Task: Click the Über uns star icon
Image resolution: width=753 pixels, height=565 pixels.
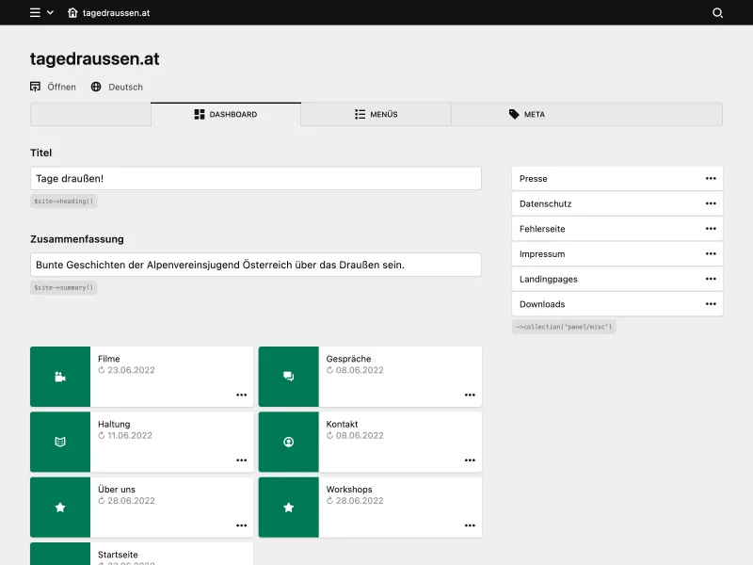Action: [x=59, y=507]
